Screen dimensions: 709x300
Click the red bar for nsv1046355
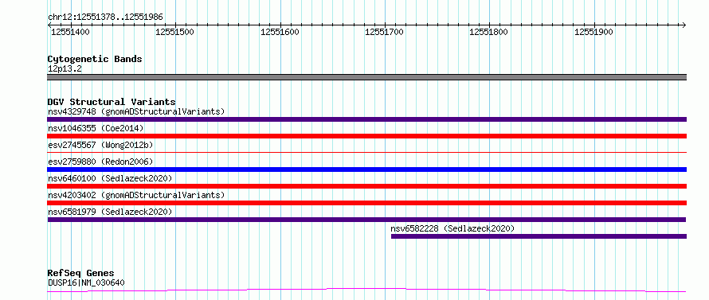(x=366, y=136)
